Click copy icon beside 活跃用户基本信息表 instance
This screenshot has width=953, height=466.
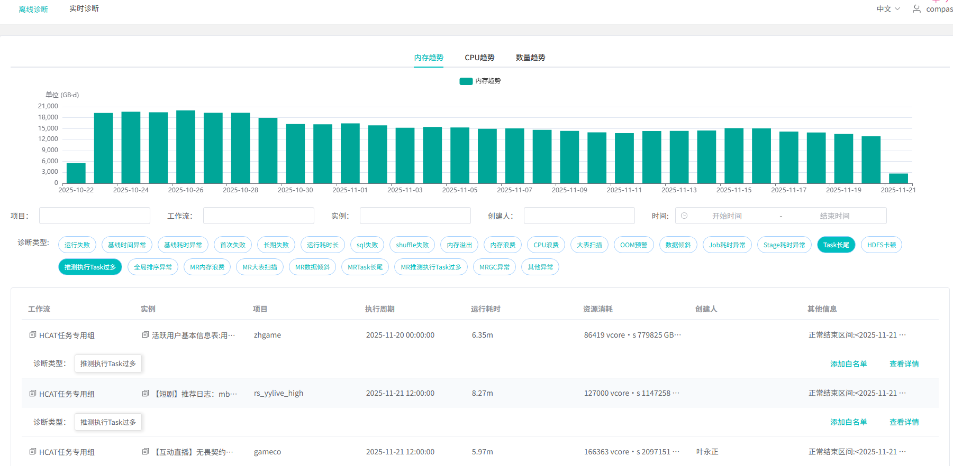146,335
